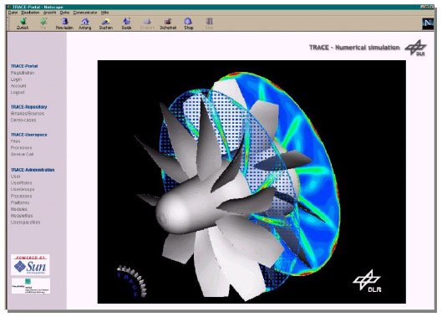This screenshot has height=317, width=442.
Task: Open the Datei menu
Action: click(13, 13)
